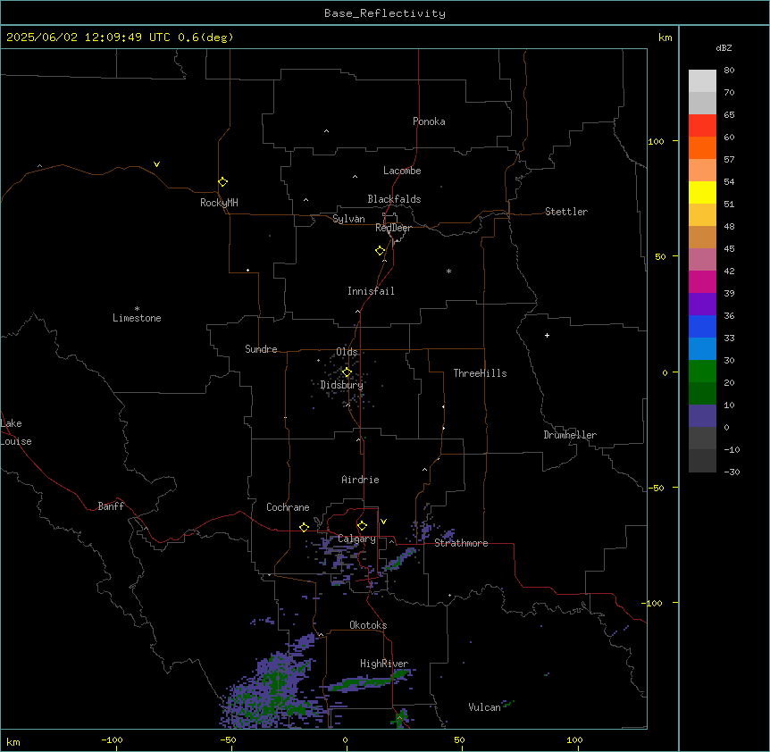Select the light blue 33 dBZ swatch

(x=702, y=348)
